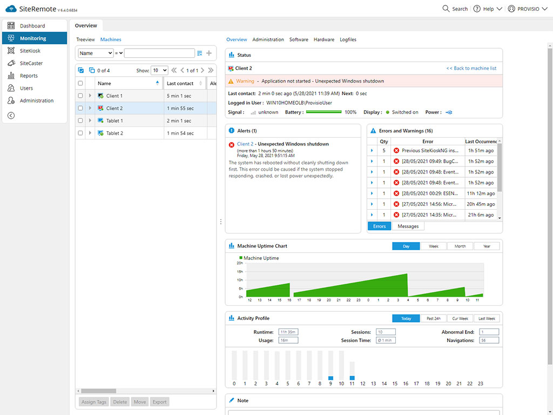This screenshot has width=553, height=415.
Task: Open the Show 10 rows dropdown
Action: coord(159,70)
